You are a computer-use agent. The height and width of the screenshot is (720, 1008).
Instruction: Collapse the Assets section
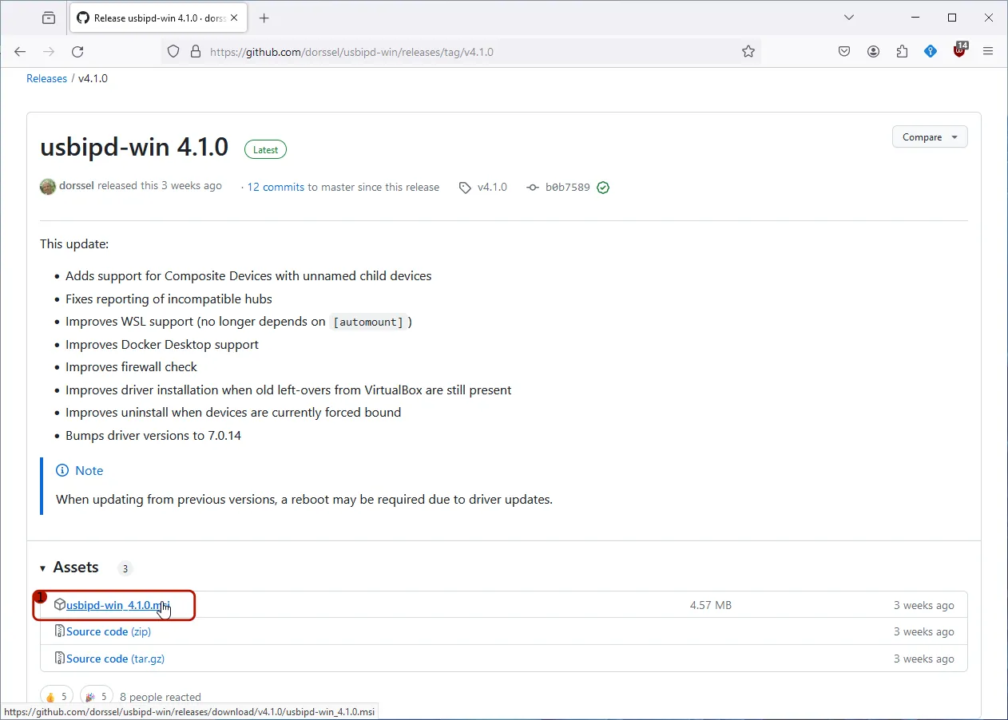pos(42,568)
